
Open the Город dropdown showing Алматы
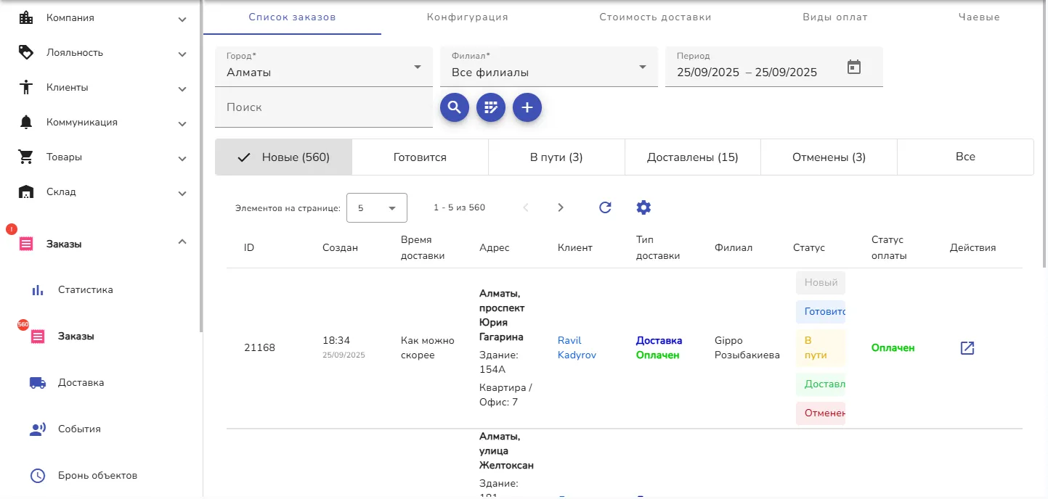pos(323,67)
